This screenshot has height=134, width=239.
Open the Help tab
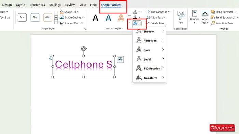(93, 5)
